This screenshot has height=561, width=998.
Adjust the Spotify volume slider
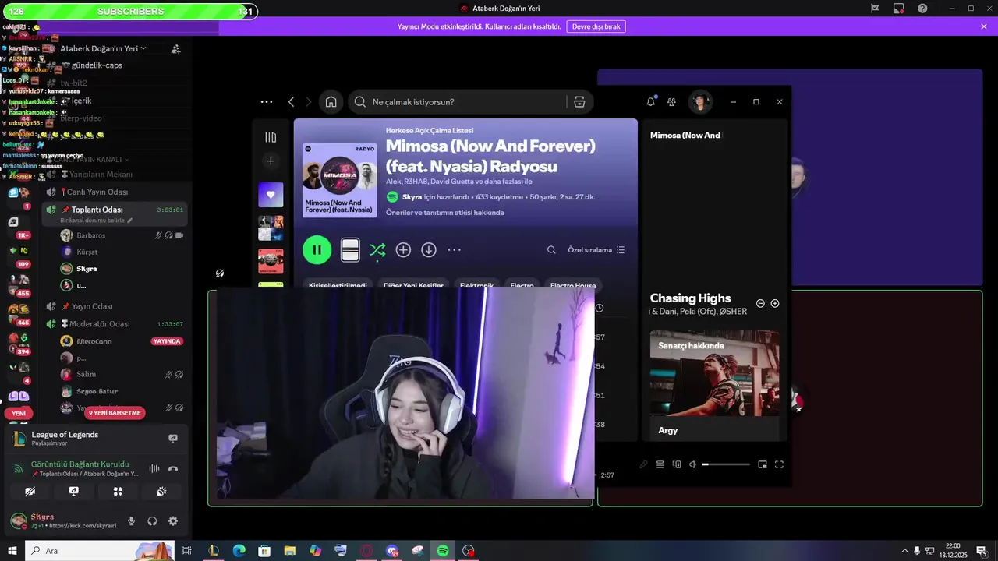[726, 464]
